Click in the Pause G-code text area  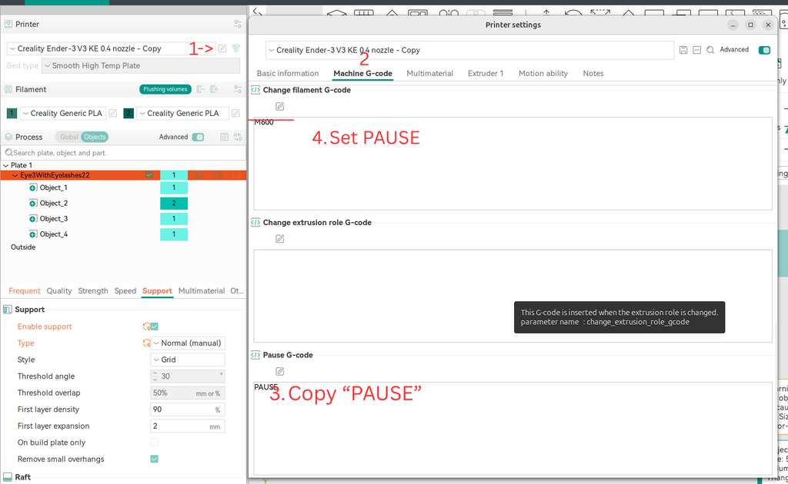(513, 429)
